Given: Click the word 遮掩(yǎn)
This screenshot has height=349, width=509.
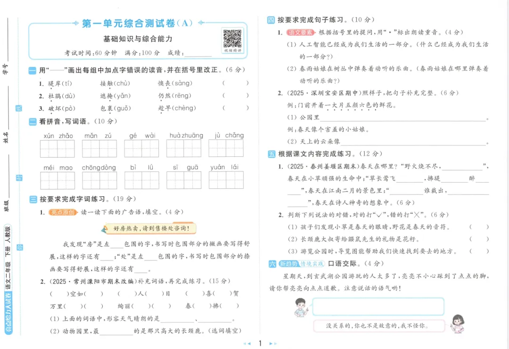Looking at the screenshot, I should point(115,96).
